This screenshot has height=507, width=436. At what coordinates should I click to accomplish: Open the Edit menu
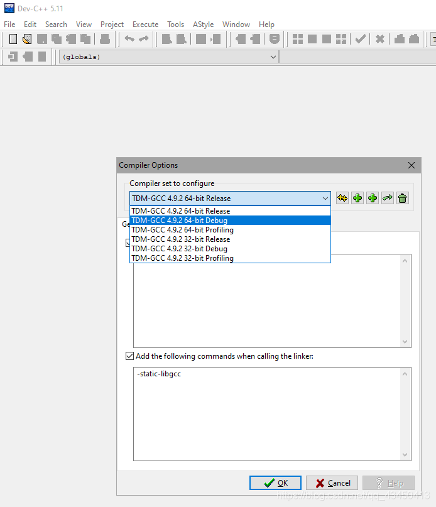coord(30,25)
